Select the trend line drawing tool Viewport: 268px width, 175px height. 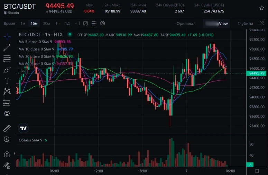[x=7, y=47]
